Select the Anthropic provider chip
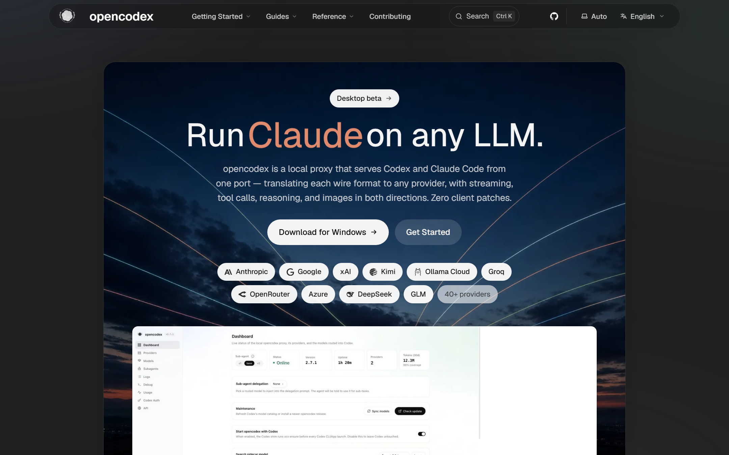This screenshot has width=729, height=455. 246,272
